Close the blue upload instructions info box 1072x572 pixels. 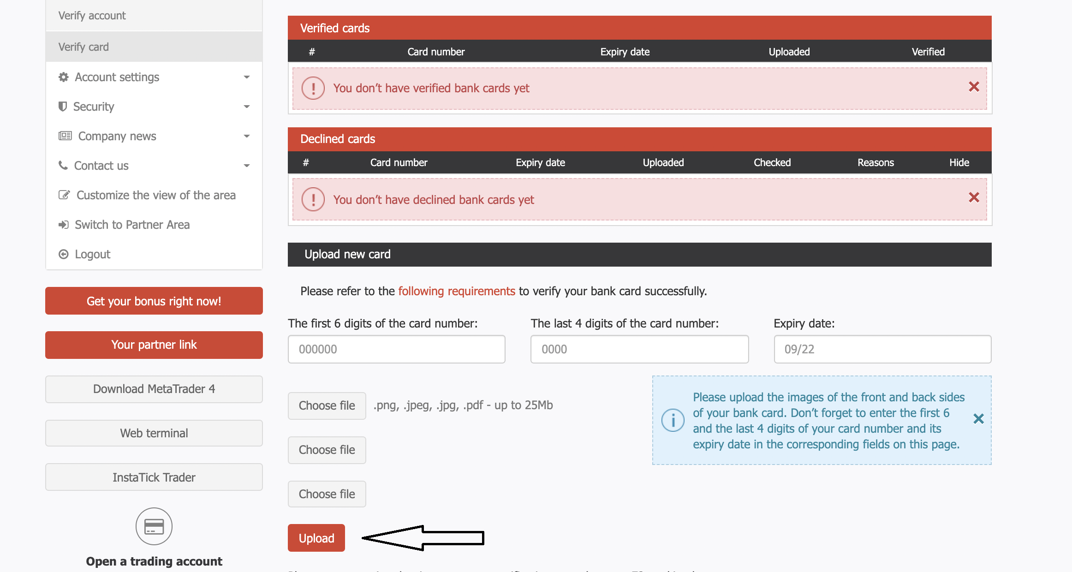point(978,419)
